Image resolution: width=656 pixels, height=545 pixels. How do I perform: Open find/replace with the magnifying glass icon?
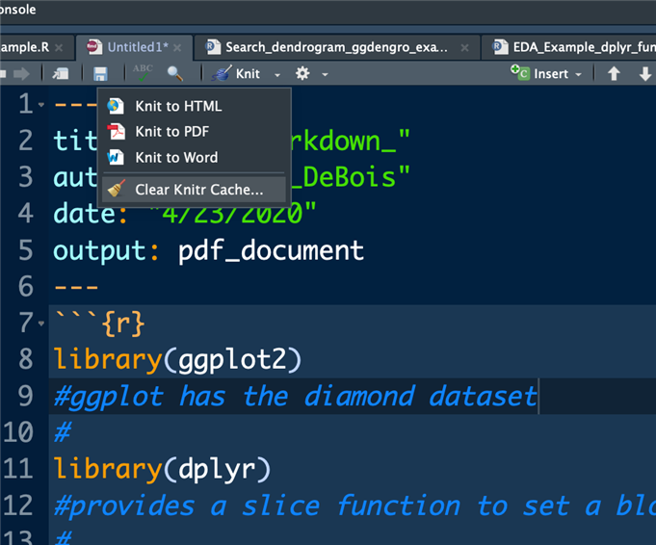tap(174, 74)
